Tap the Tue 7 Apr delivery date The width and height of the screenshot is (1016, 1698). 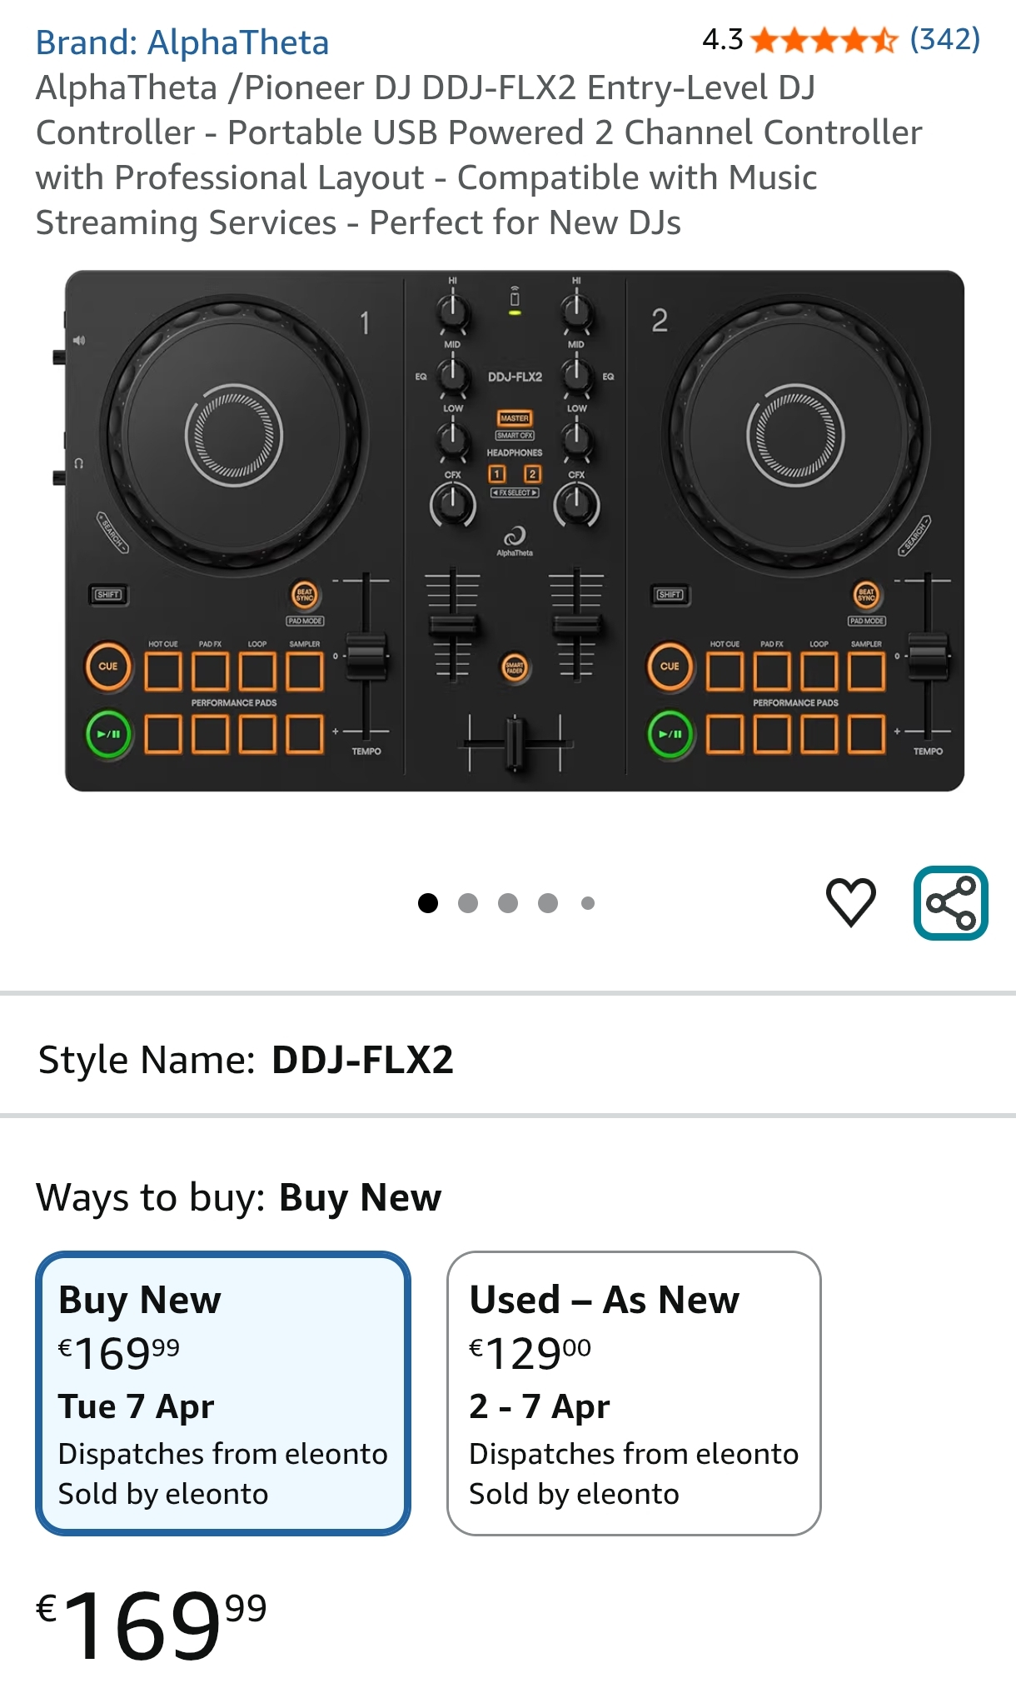(x=137, y=1406)
